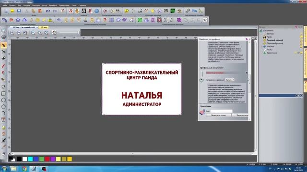This screenshot has height=172, width=307.
Task: Open the Векторы menu
Action: click(x=36, y=5)
